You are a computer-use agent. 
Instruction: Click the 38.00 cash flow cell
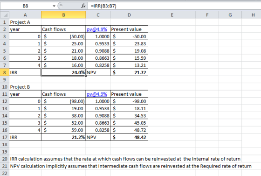click(x=63, y=116)
